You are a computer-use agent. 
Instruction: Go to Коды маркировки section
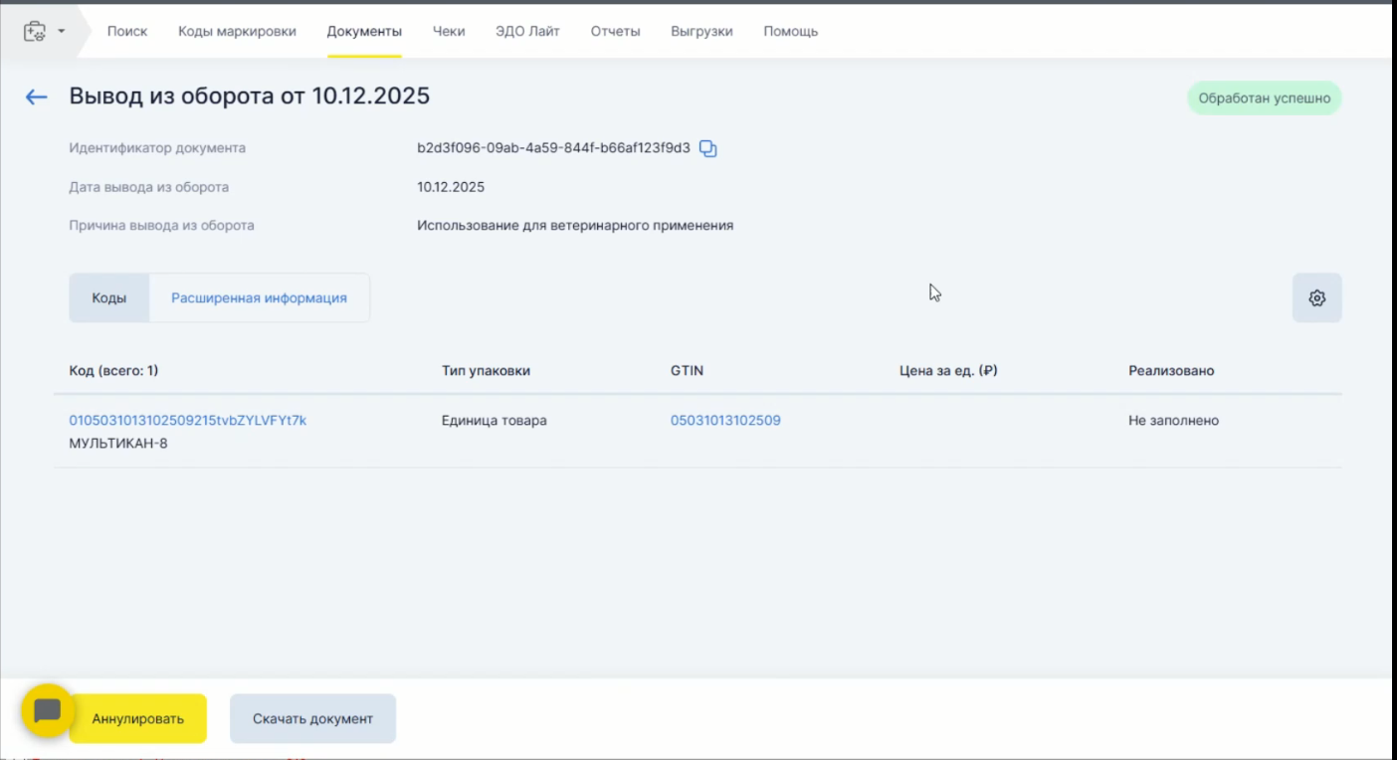(x=237, y=32)
